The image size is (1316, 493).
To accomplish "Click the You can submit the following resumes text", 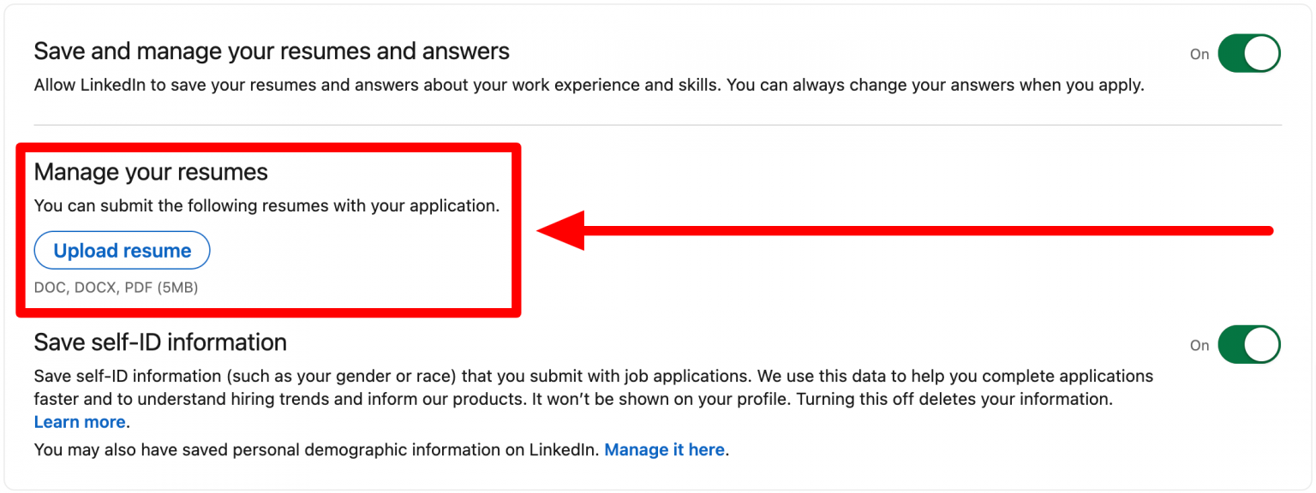I will [266, 206].
